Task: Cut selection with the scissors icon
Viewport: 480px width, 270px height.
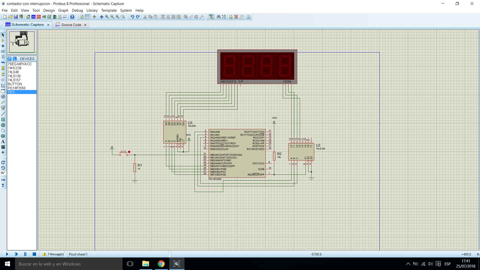Action: pyautogui.click(x=145, y=17)
